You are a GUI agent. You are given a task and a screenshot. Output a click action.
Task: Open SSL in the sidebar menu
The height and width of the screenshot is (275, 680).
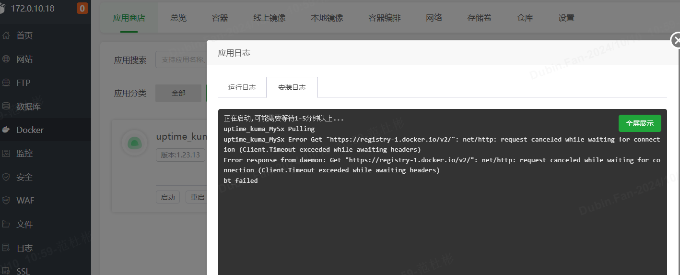tap(23, 271)
